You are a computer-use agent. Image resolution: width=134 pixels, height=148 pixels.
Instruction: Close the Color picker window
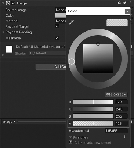coord(127,11)
